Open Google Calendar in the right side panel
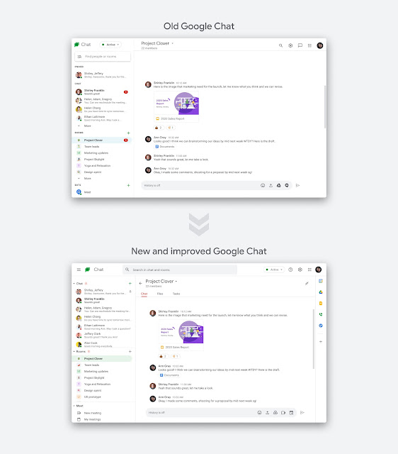 (x=321, y=281)
